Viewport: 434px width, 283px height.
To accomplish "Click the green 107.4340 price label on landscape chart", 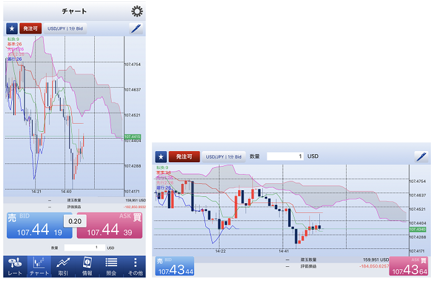I will [x=417, y=229].
